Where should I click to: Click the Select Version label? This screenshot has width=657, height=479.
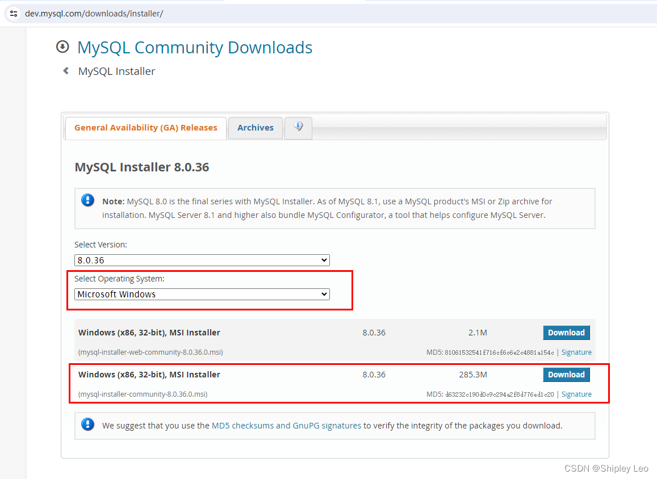(x=101, y=245)
